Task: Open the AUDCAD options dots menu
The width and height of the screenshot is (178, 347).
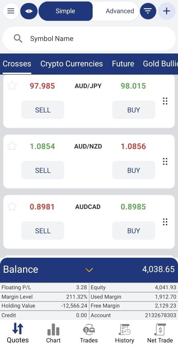Action: coord(165,222)
